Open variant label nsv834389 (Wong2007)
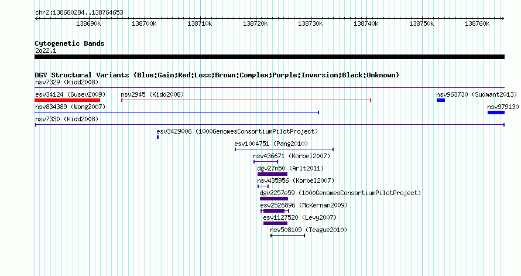This screenshot has height=276, width=521. 70,107
